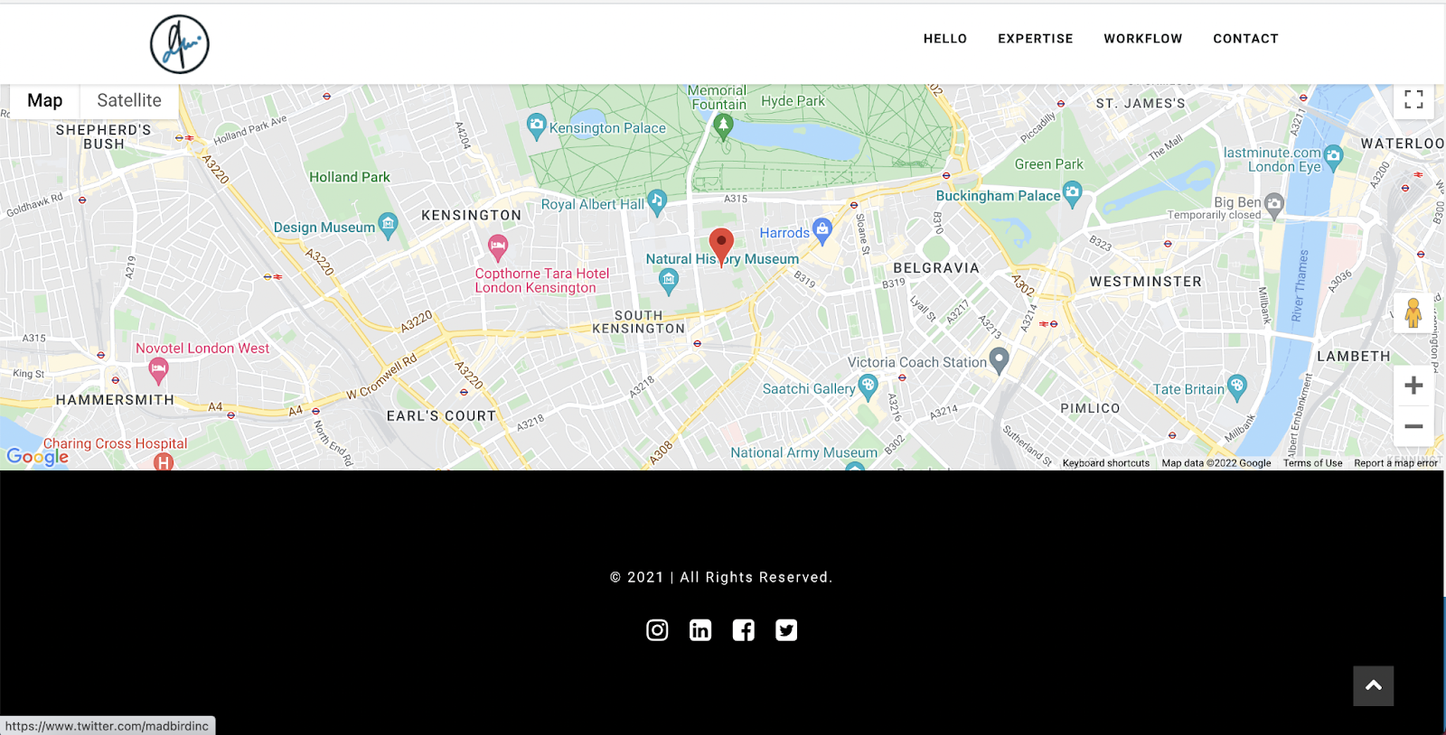Image resolution: width=1446 pixels, height=735 pixels.
Task: Click the EARL'S COURT label
Action: point(441,416)
